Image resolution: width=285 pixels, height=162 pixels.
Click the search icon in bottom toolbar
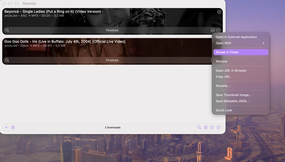pyautogui.click(x=199, y=127)
